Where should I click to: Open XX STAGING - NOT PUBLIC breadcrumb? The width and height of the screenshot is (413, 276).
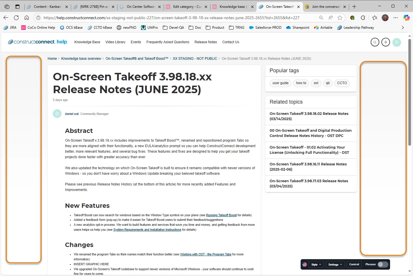coord(195,59)
